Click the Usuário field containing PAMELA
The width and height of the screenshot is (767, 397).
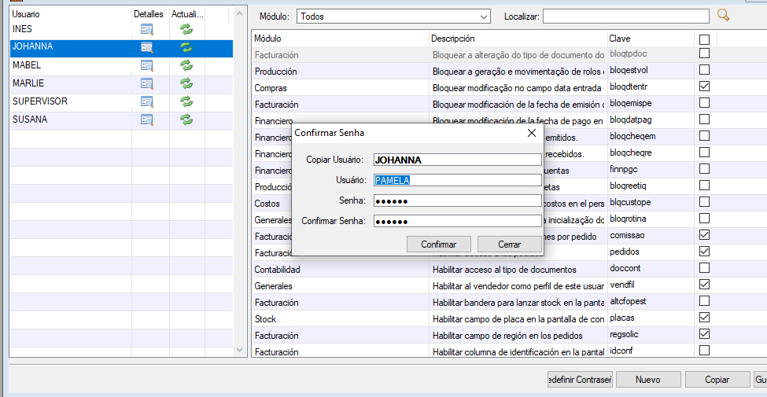[x=457, y=180]
